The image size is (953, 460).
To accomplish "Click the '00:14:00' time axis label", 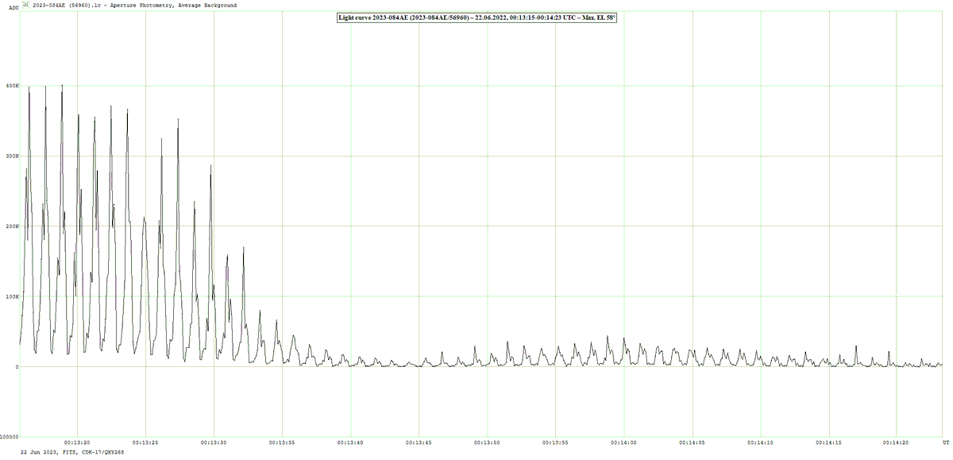I will coord(624,442).
